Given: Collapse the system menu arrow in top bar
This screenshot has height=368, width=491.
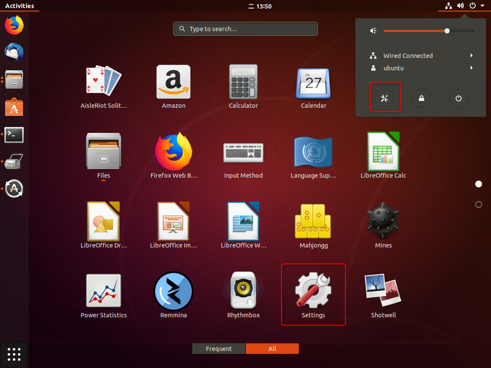Looking at the screenshot, I should click(482, 6).
